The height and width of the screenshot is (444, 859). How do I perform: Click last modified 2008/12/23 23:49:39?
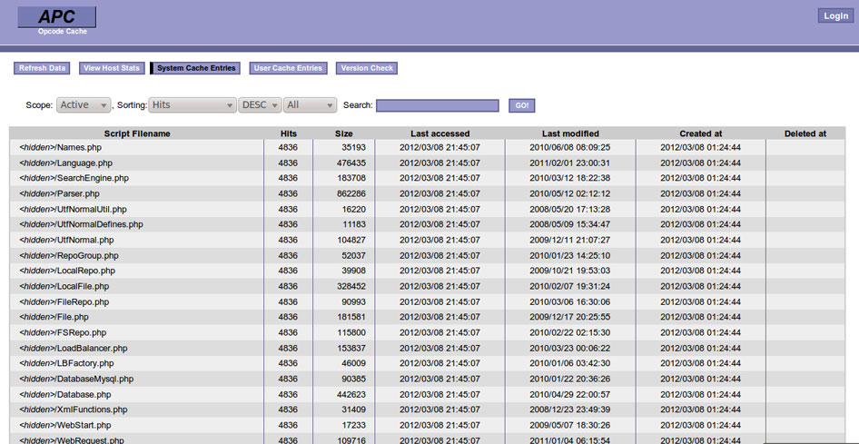click(x=569, y=409)
